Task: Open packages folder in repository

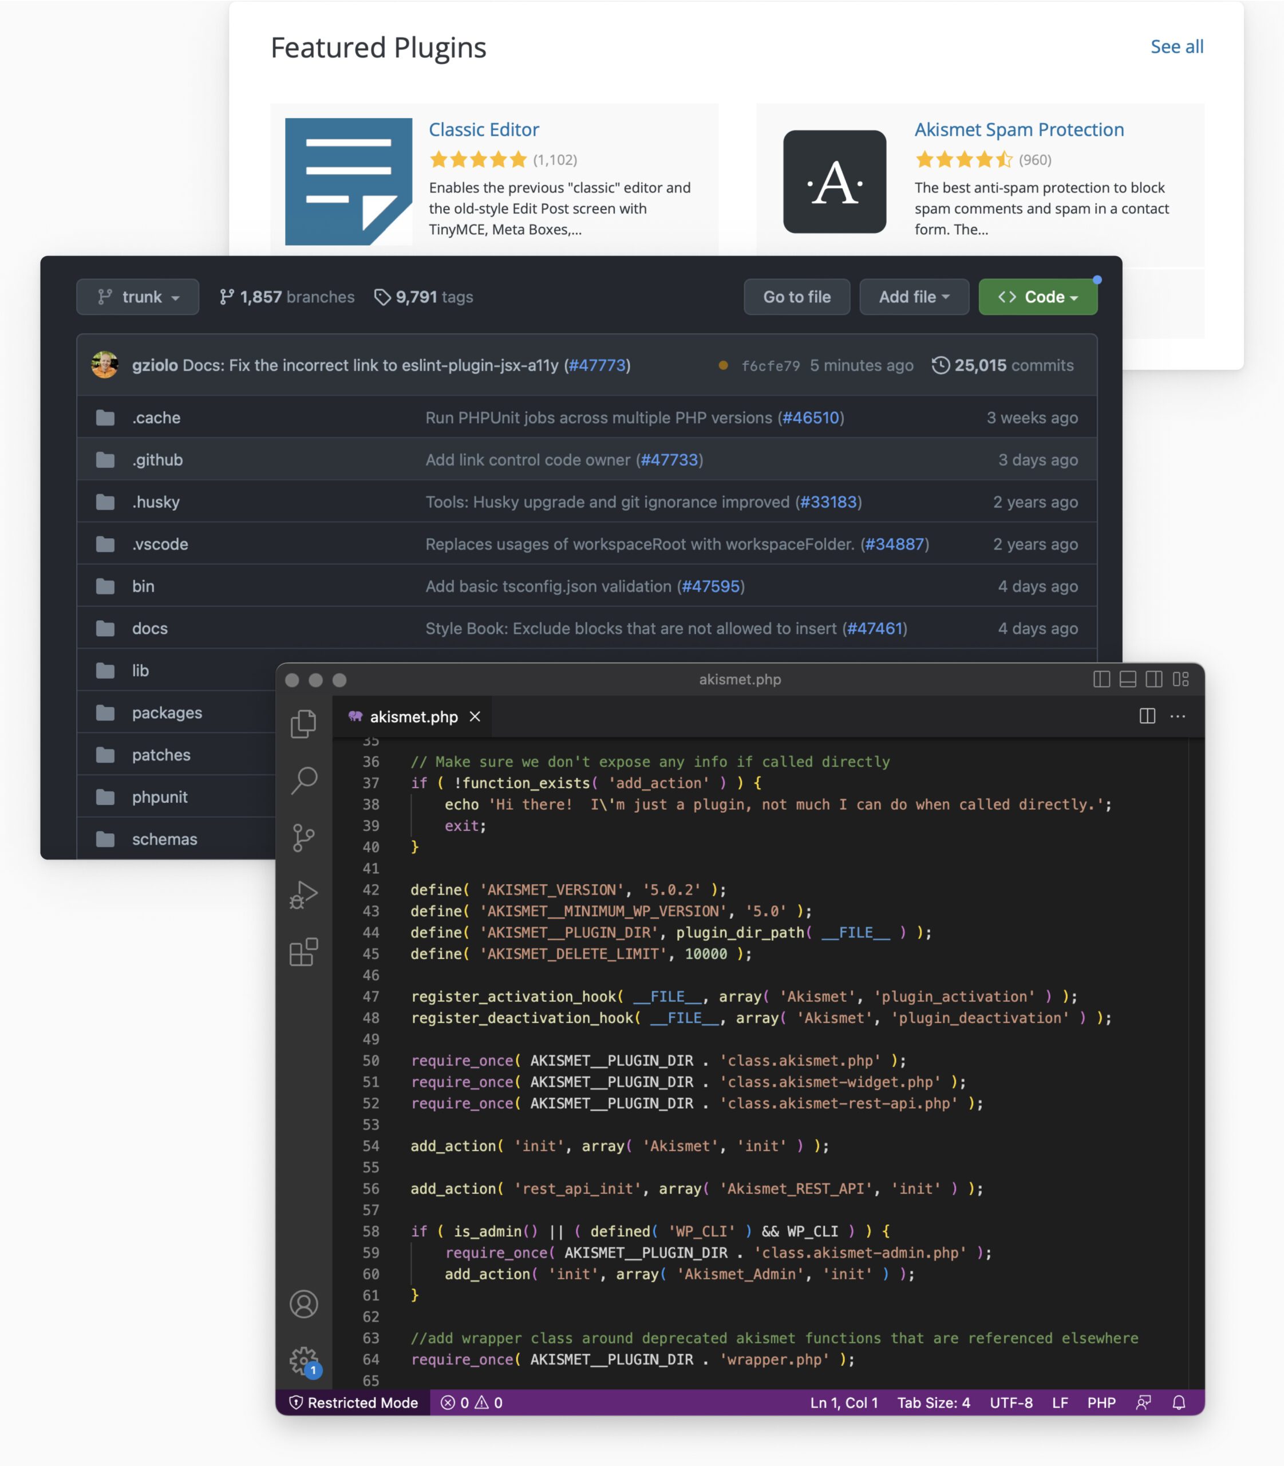Action: click(x=167, y=712)
